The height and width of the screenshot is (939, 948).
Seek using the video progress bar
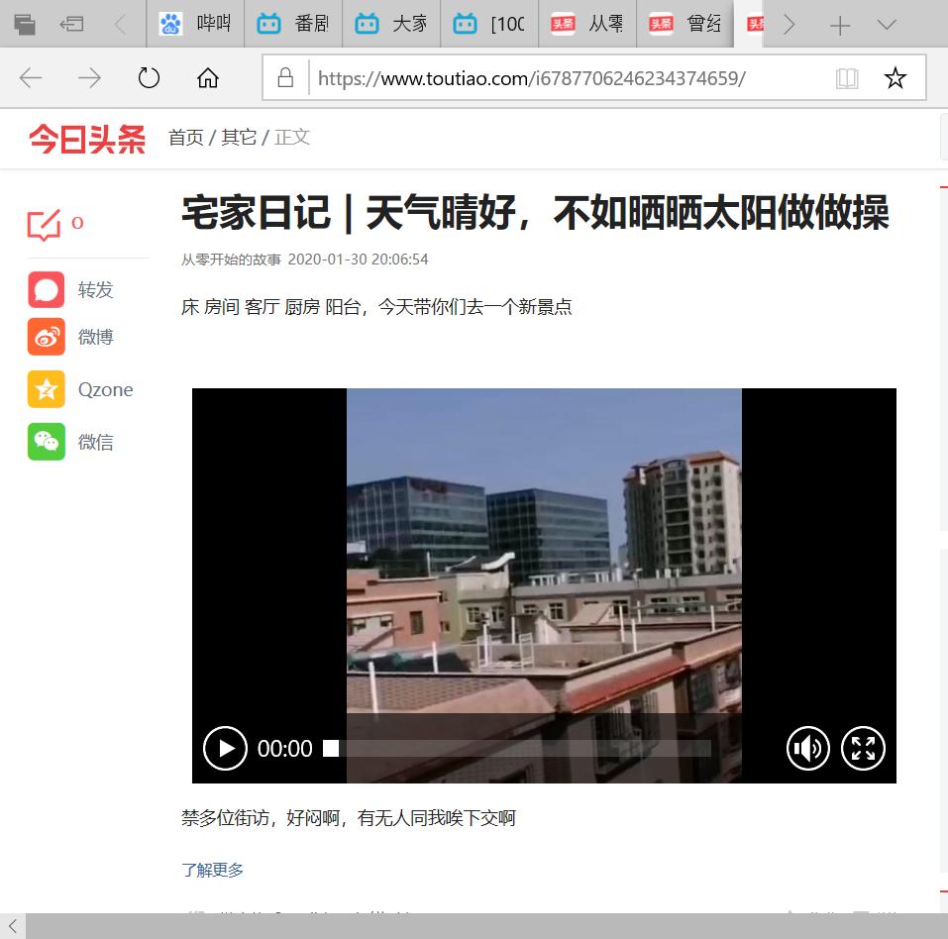click(515, 748)
